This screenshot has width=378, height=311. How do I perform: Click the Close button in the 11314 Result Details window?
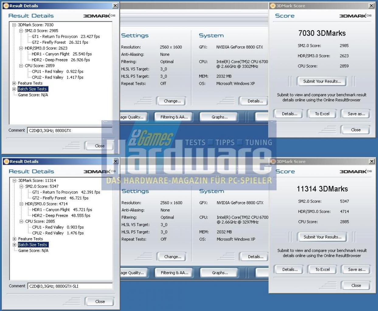pyautogui.click(x=99, y=302)
